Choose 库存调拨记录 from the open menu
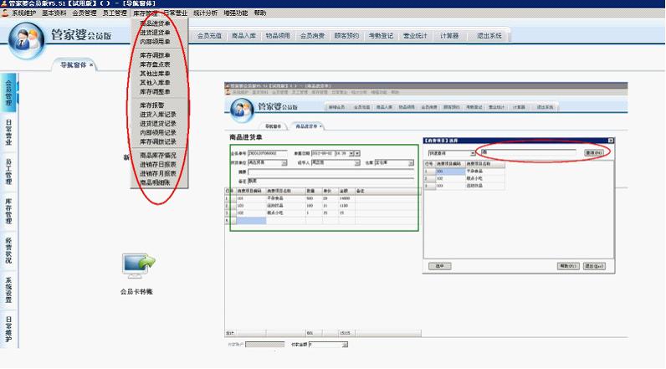The height and width of the screenshot is (369, 666). 157,141
